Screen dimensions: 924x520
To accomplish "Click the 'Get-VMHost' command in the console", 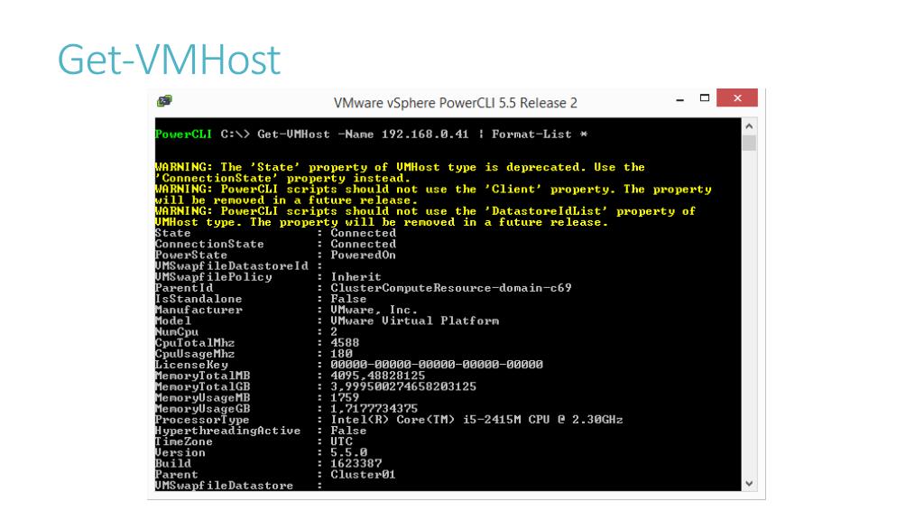I will (293, 135).
